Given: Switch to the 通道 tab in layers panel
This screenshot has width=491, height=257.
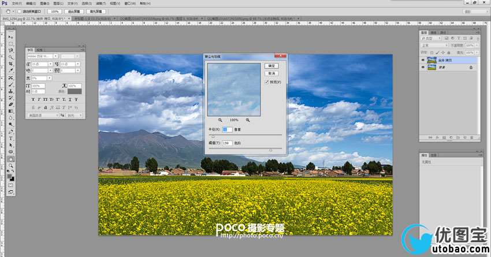Looking at the screenshot, I should [x=433, y=32].
